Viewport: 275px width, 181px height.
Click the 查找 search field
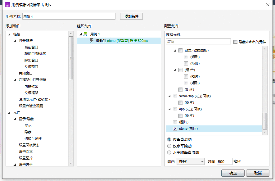point(198,42)
